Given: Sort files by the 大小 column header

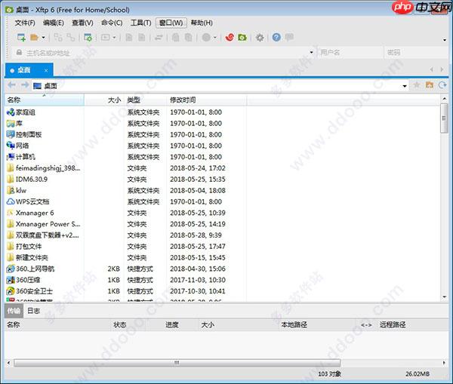Looking at the screenshot, I should pos(104,100).
